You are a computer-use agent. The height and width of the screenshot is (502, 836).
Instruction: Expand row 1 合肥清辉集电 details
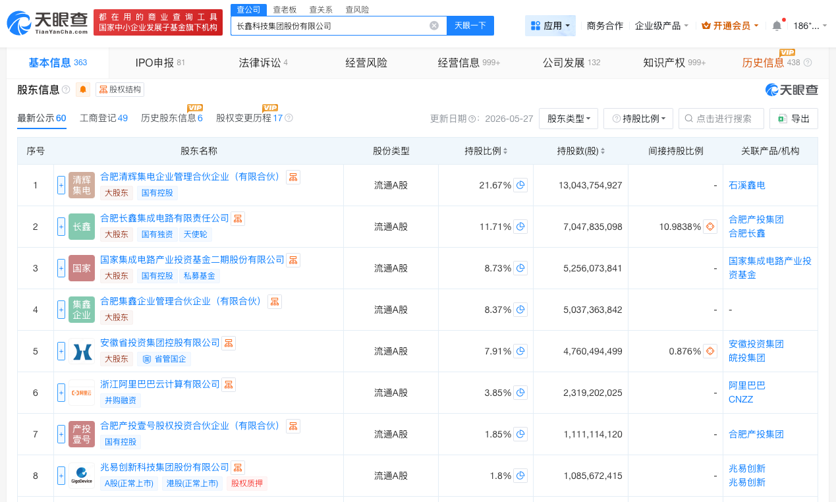coord(61,185)
